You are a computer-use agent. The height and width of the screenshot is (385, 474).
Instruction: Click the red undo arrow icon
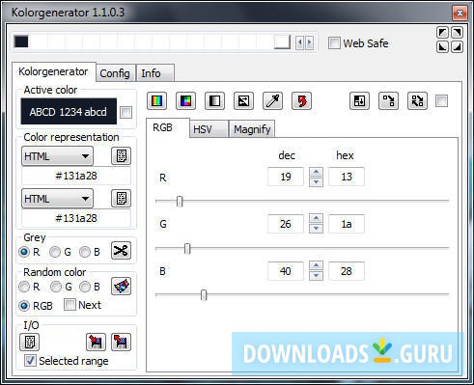[301, 101]
